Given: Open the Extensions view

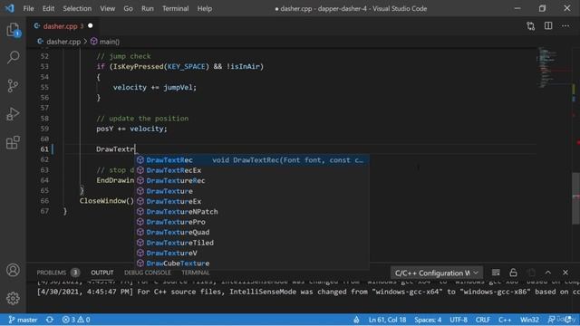Looking at the screenshot, I should pos(13,142).
